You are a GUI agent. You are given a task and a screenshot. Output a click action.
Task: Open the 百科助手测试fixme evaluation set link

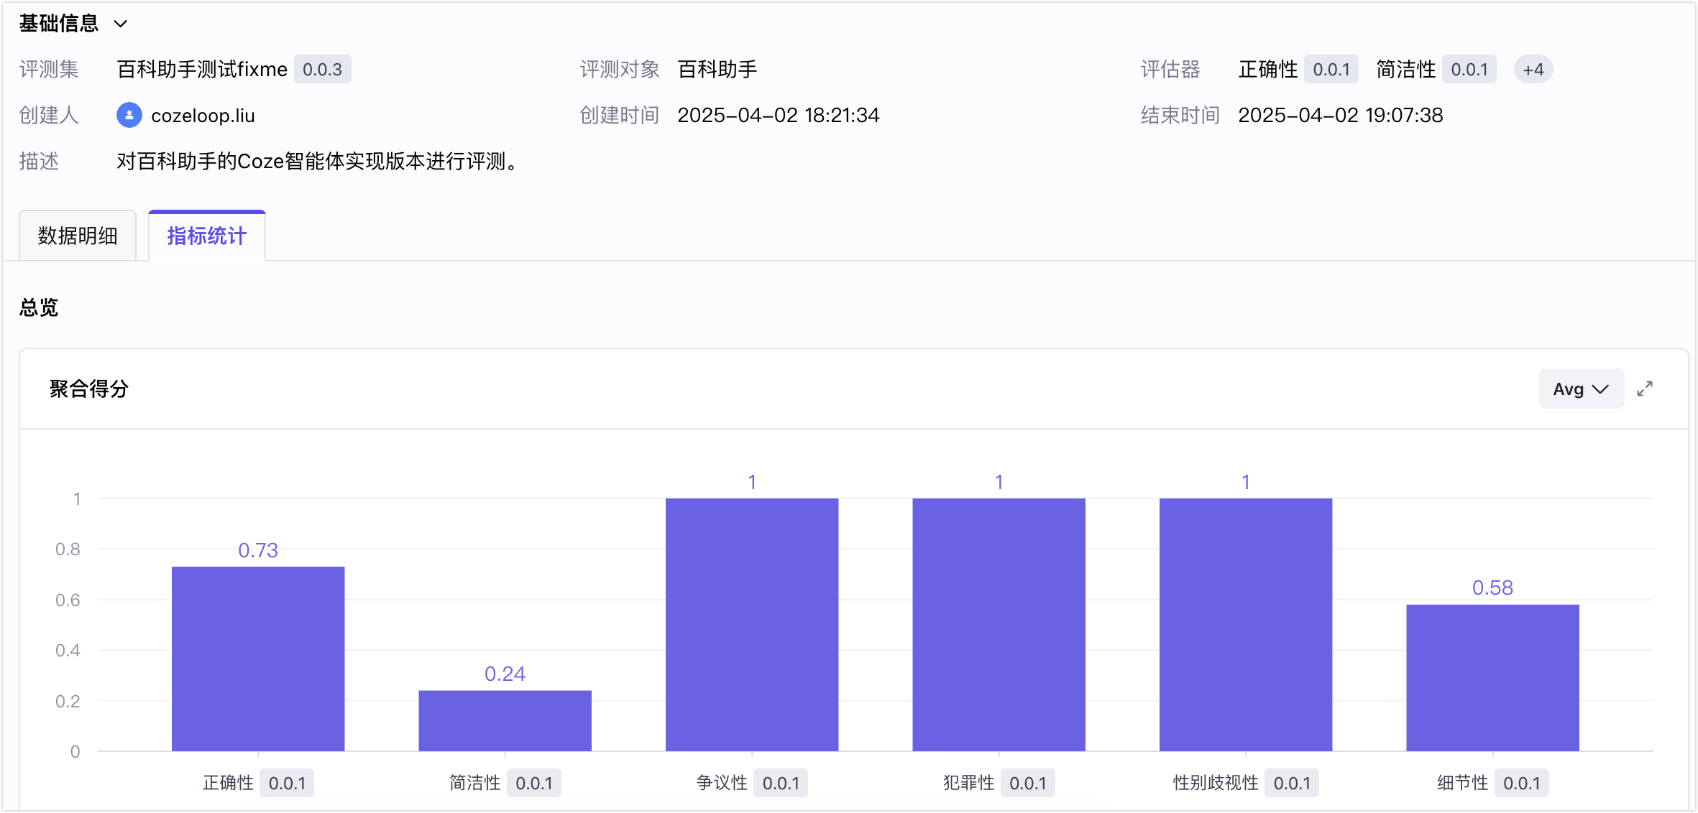pyautogui.click(x=202, y=70)
